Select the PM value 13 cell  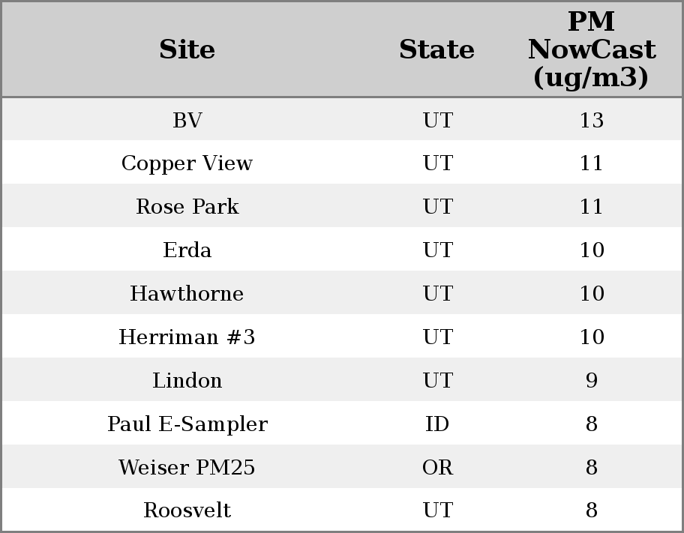pyautogui.click(x=591, y=120)
